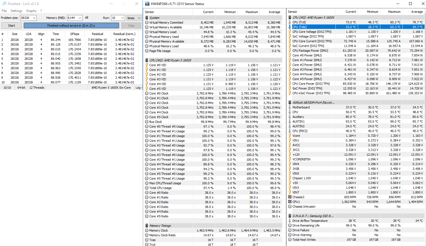Image resolution: width=426 pixels, height=246 pixels.
Task: Click the '12 Threads' status bar entry
Action: 37,88
